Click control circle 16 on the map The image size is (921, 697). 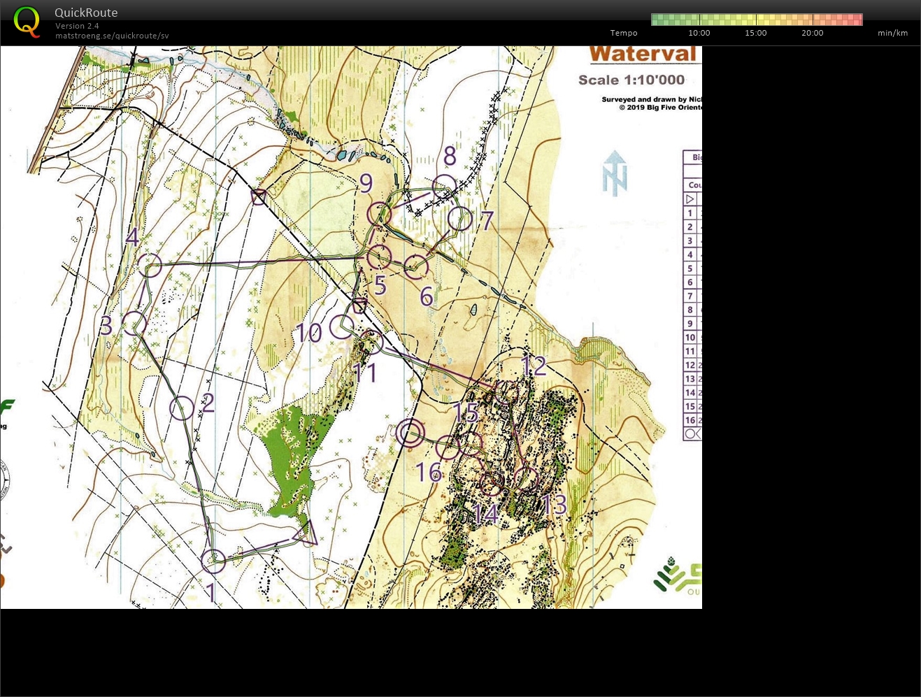448,448
